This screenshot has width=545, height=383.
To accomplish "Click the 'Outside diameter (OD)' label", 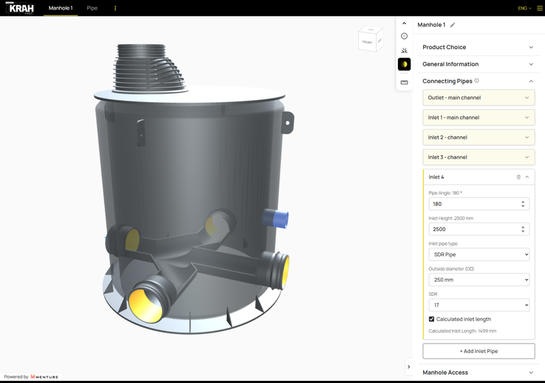I will (x=451, y=269).
